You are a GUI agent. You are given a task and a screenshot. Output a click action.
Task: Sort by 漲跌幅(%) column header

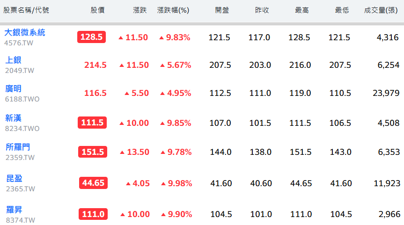coord(173,10)
